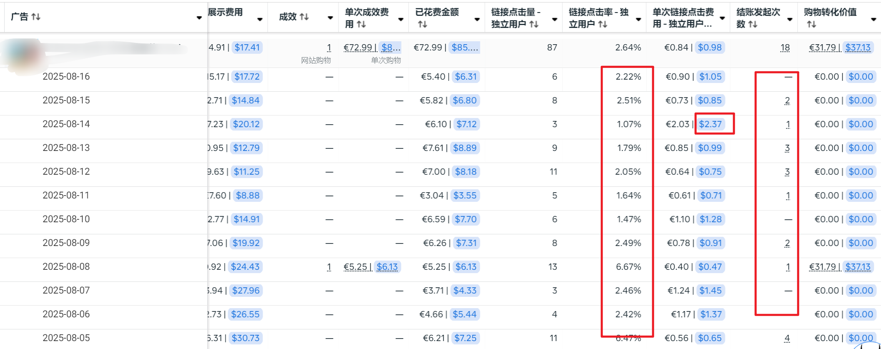Click sort icon under 单次成效费用 header
This screenshot has width=881, height=349.
[361, 24]
